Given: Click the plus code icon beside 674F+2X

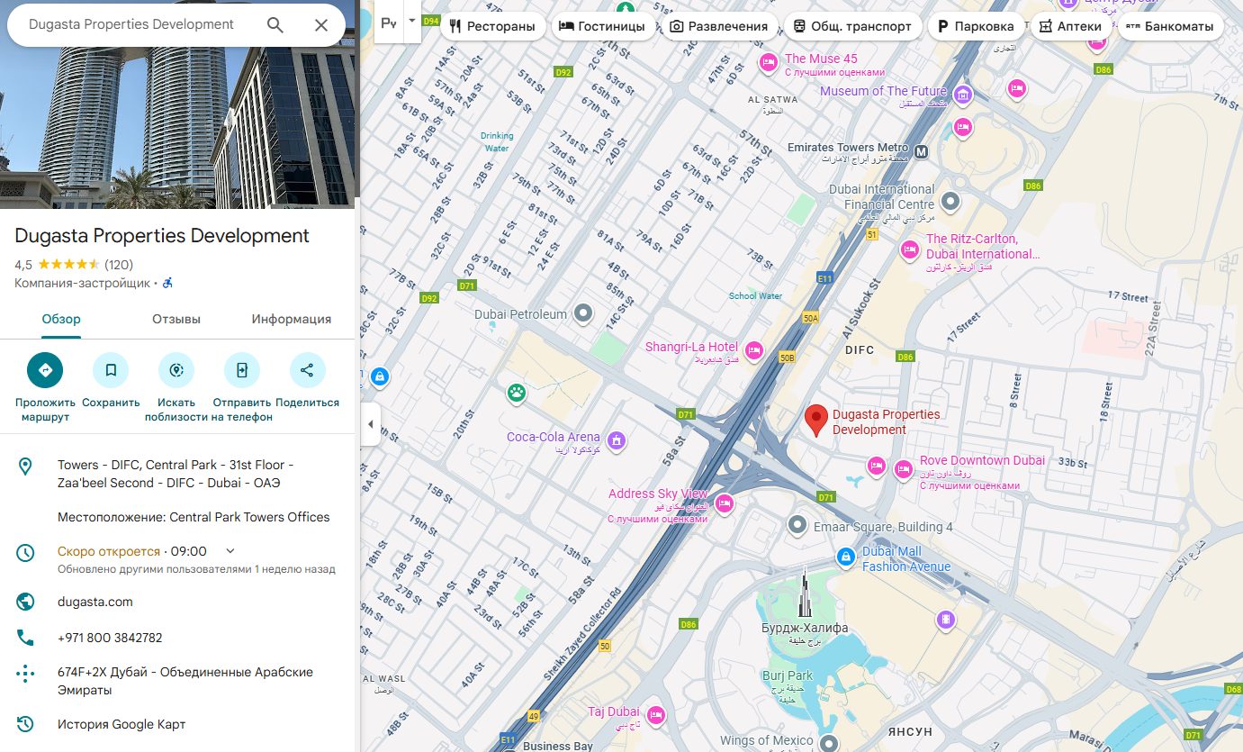Looking at the screenshot, I should pyautogui.click(x=25, y=673).
